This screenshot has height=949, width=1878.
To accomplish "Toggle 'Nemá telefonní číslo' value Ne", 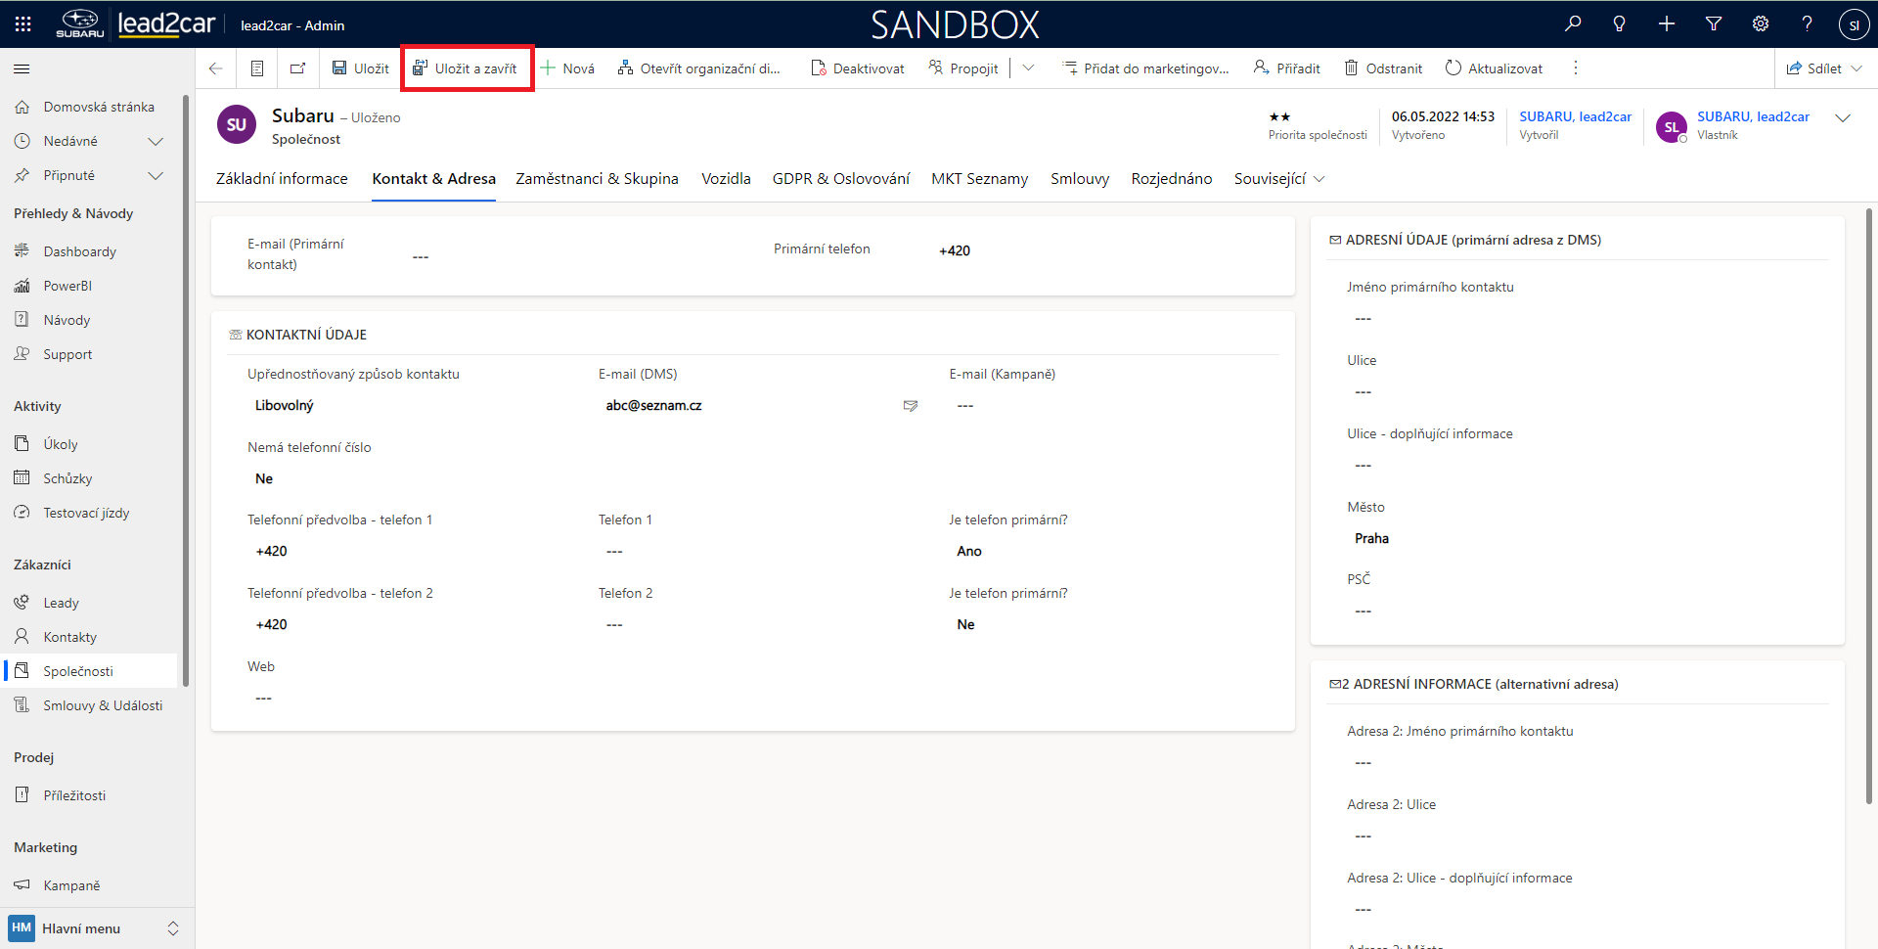I will click(264, 479).
